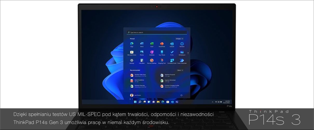The height and width of the screenshot is (130, 314).
Task: Open the Power Automate app
Action: [x=182, y=61]
